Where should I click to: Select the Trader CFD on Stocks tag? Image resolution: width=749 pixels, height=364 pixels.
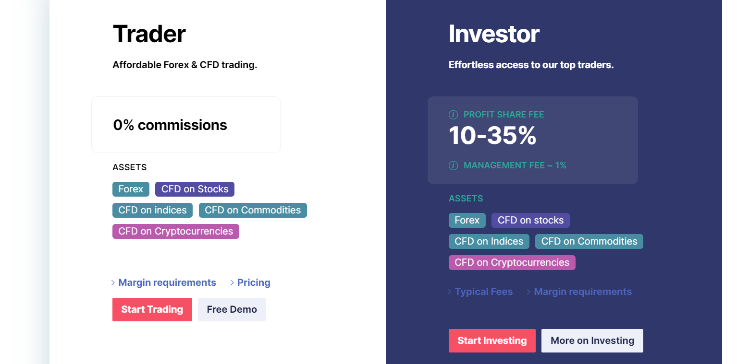click(195, 189)
